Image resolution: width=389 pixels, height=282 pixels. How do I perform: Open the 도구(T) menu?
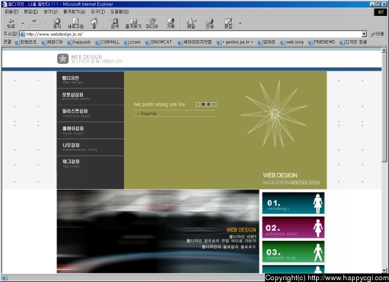(x=98, y=12)
